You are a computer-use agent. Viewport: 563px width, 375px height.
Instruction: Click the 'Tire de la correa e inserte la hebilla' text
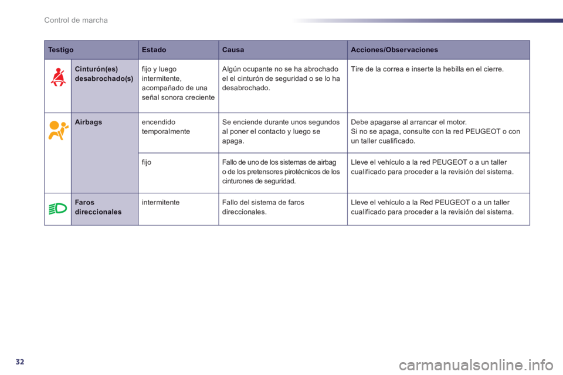pyautogui.click(x=428, y=69)
